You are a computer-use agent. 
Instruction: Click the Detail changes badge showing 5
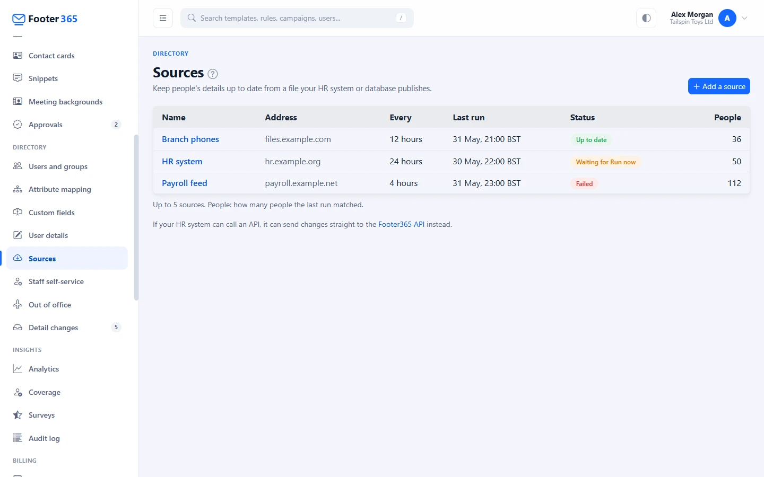tap(116, 328)
